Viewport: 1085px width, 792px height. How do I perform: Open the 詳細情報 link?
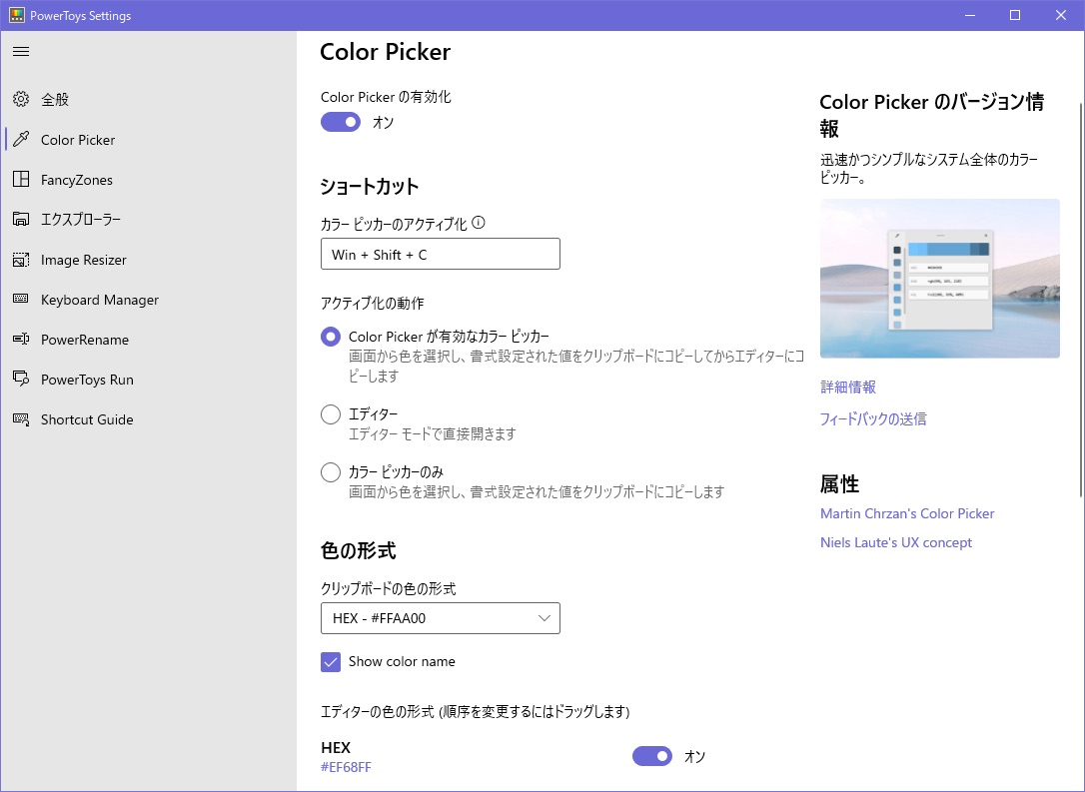point(847,387)
